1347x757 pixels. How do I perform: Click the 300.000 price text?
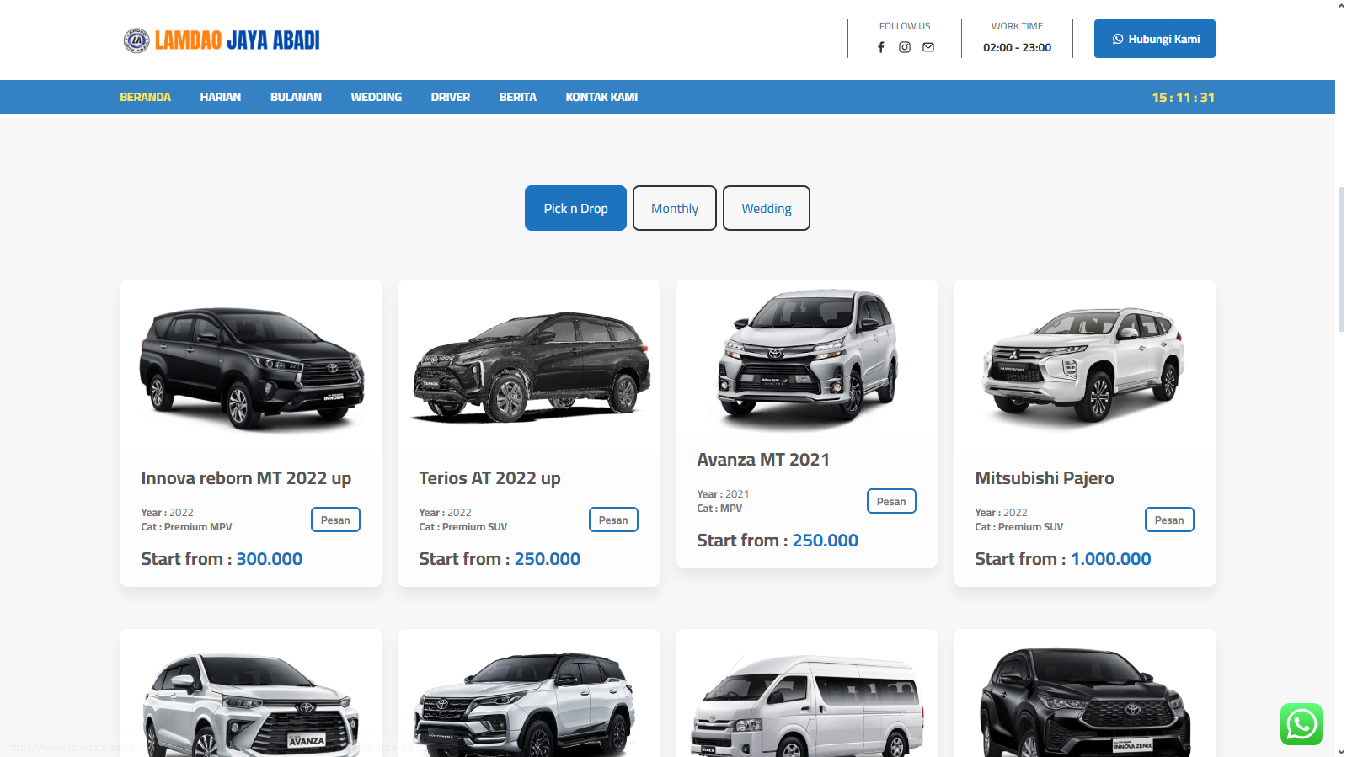pyautogui.click(x=270, y=559)
